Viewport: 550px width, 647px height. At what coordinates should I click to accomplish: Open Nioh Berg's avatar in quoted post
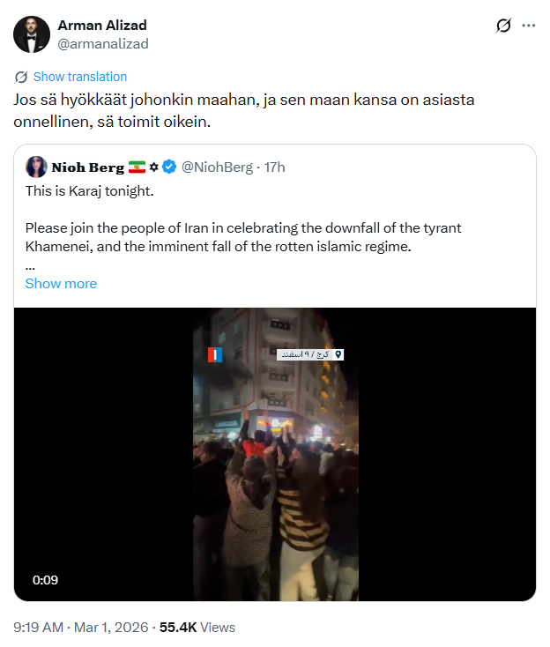36,167
